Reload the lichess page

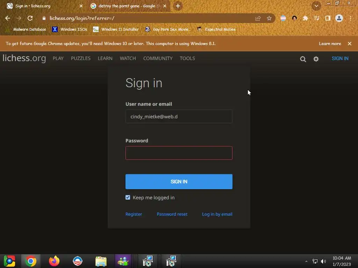[x=30, y=18]
